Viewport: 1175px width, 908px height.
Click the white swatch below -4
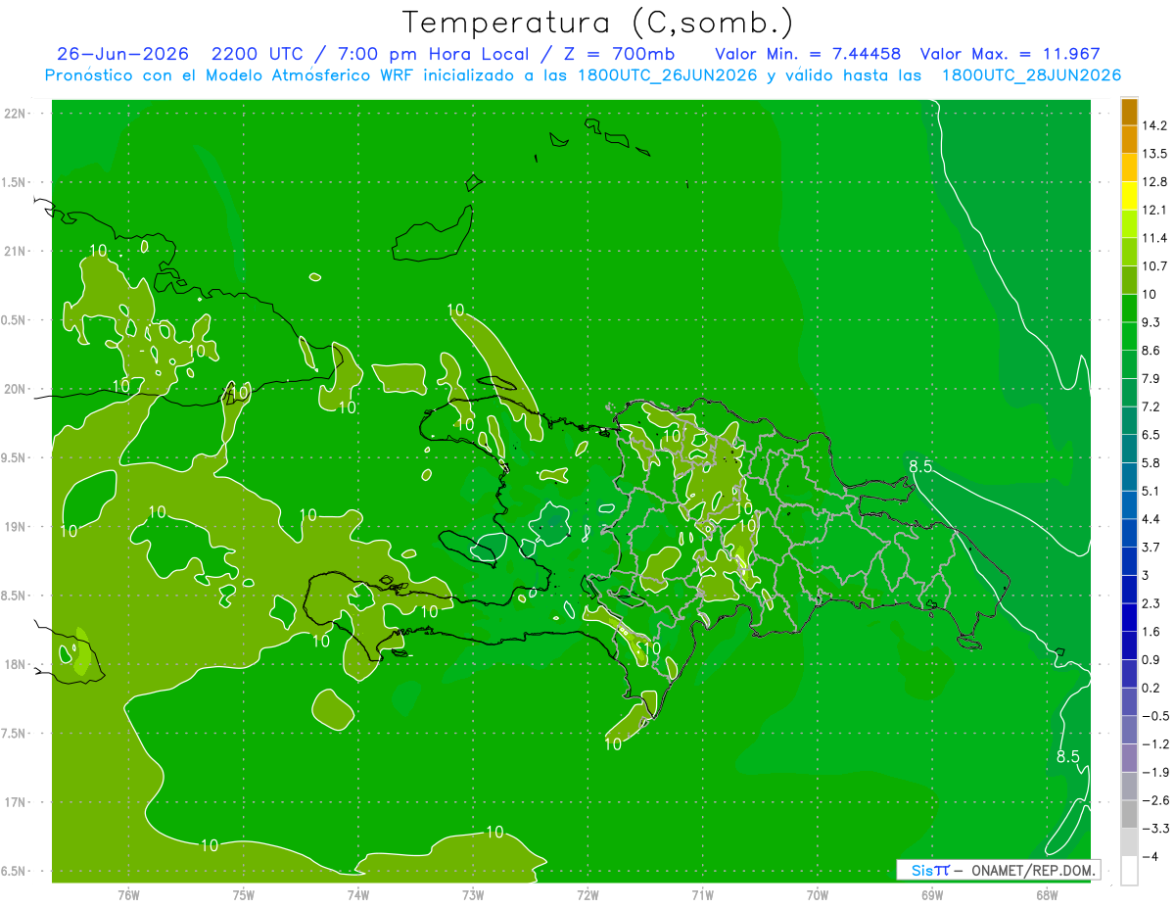[x=1129, y=871]
